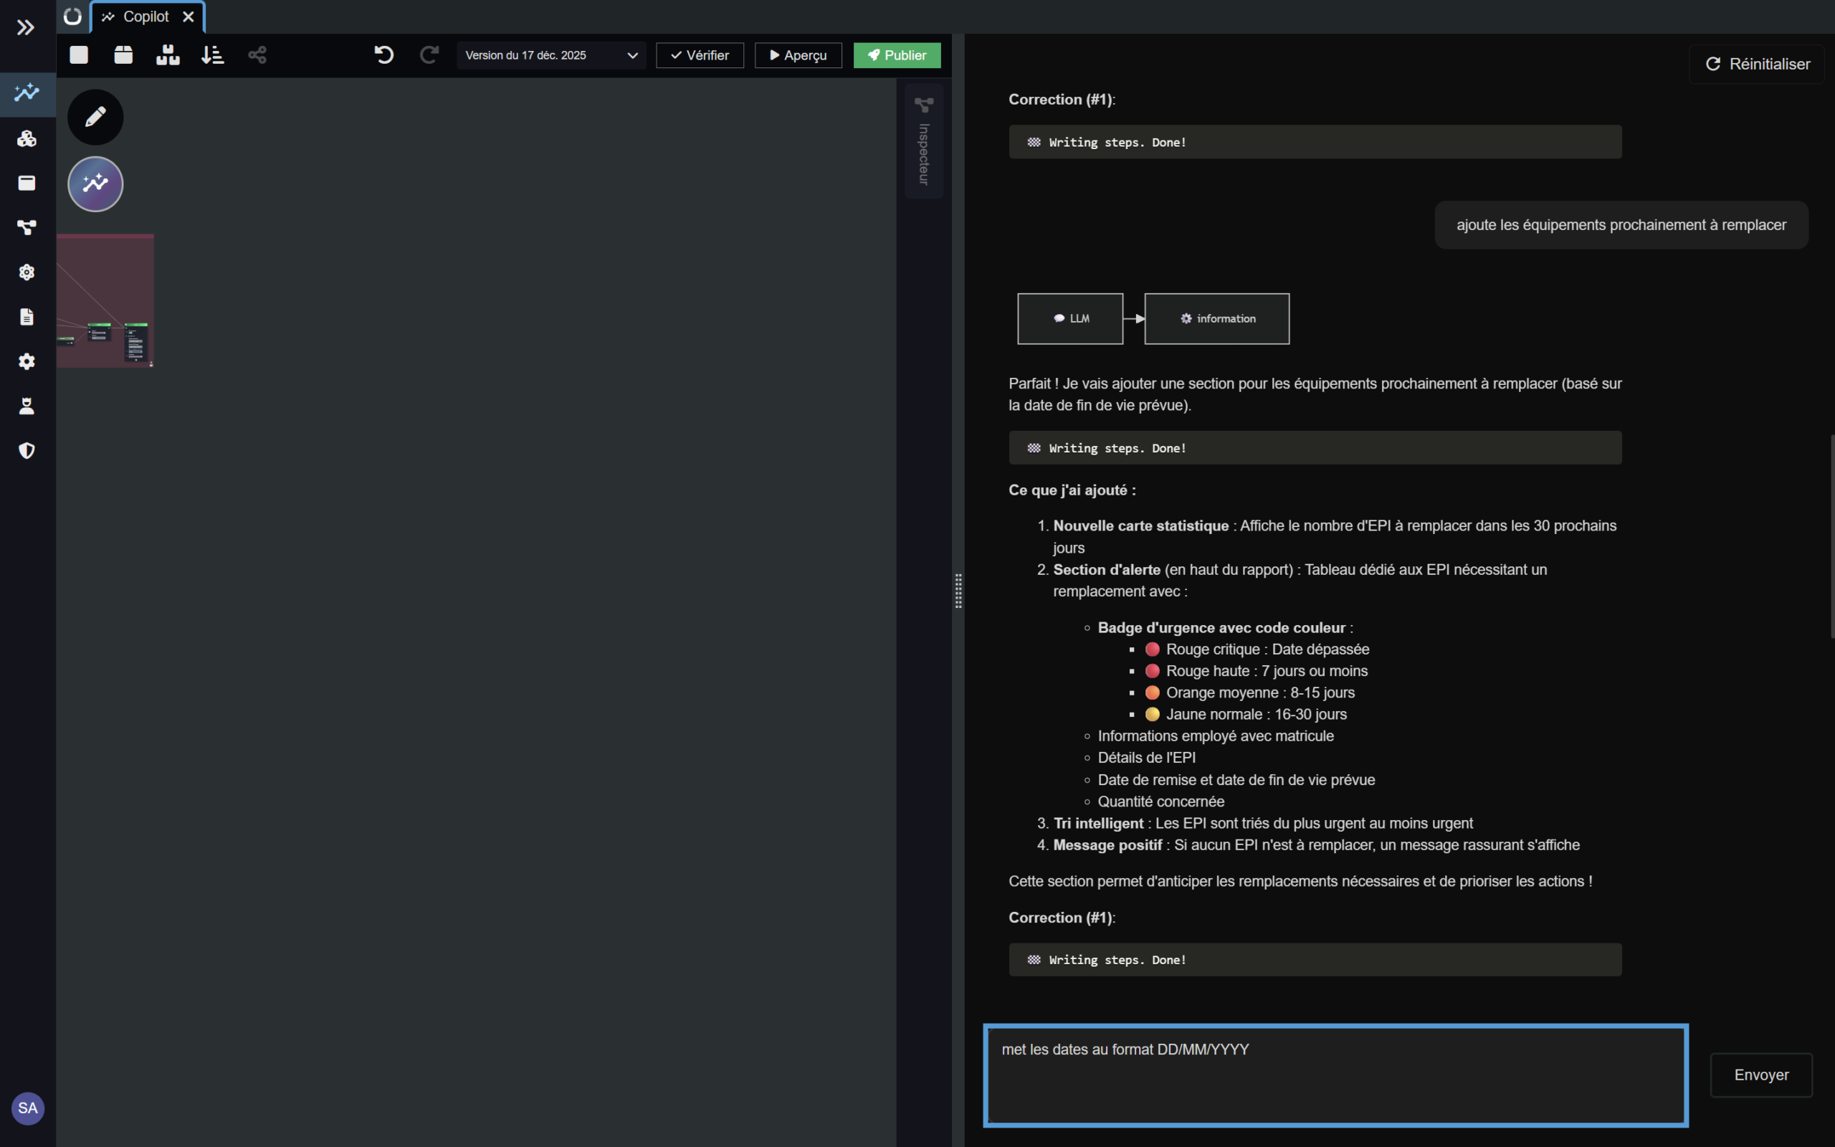1835x1147 pixels.
Task: Click the sort descending icon in toolbar
Action: pyautogui.click(x=212, y=54)
